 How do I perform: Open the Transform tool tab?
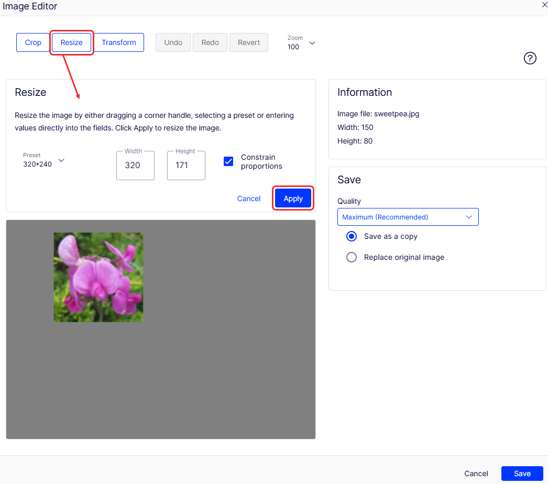click(x=119, y=42)
